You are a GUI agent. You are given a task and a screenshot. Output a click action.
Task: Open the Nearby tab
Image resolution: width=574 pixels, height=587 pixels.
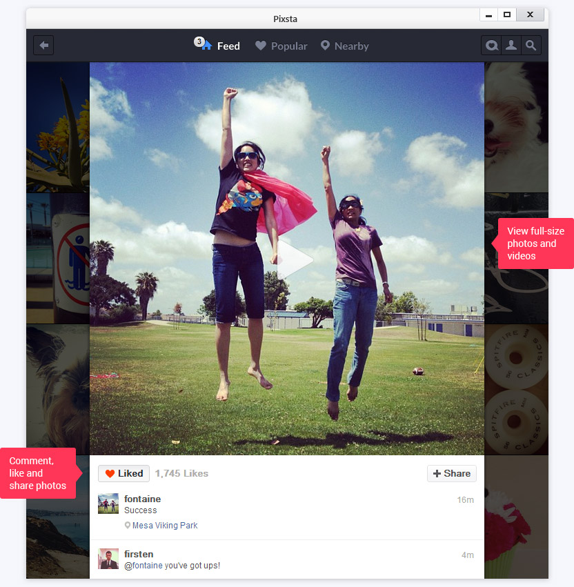(345, 46)
